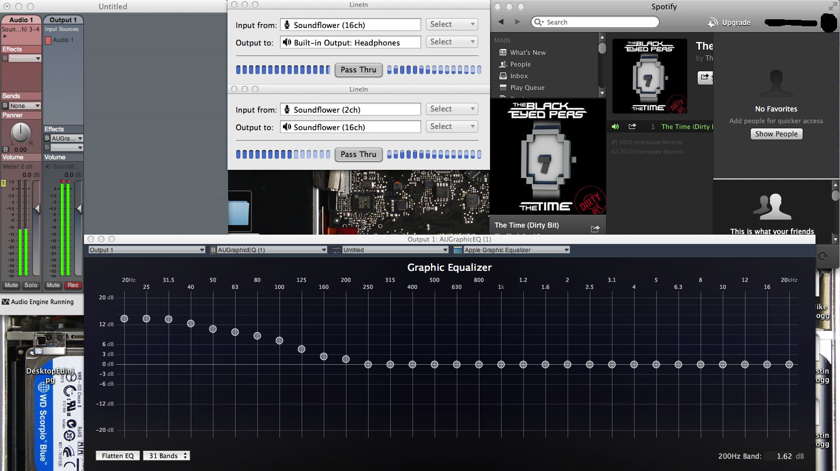
Task: Open Select menu for the Soundflower (16ch) output
Action: [452, 127]
